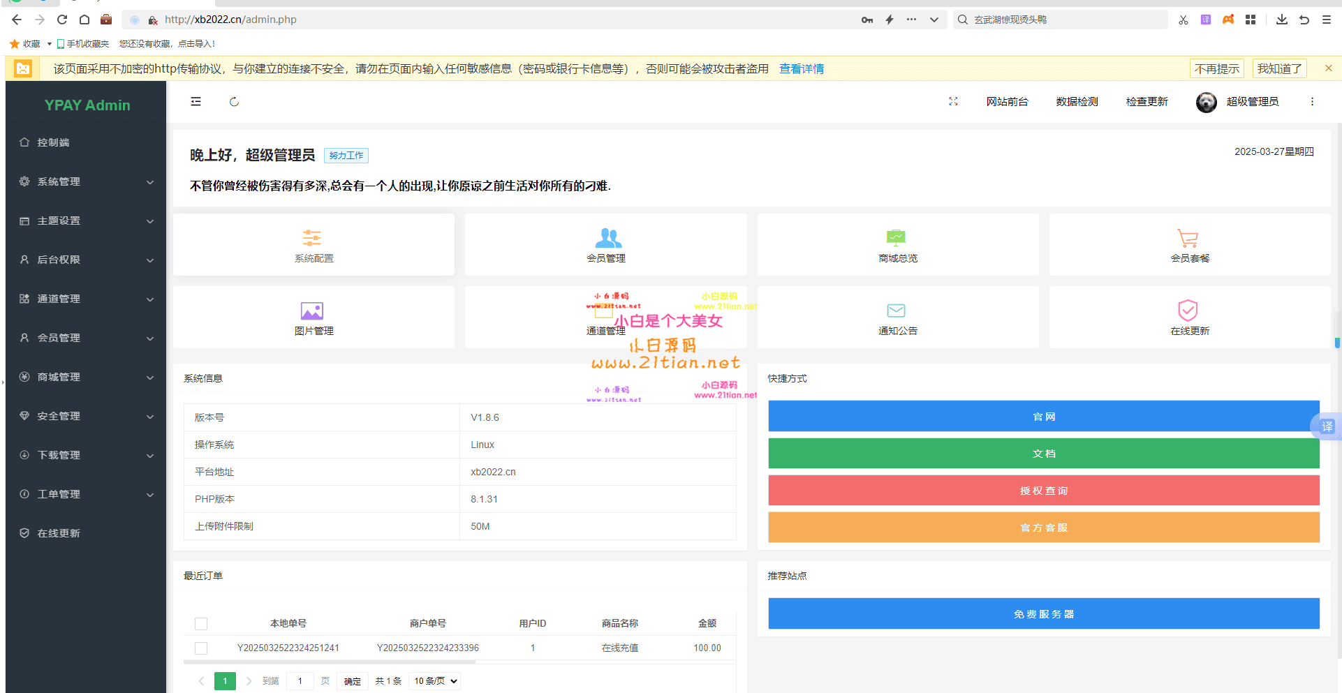Select the 商城总览 shop overview card
The width and height of the screenshot is (1342, 693).
[x=897, y=244]
